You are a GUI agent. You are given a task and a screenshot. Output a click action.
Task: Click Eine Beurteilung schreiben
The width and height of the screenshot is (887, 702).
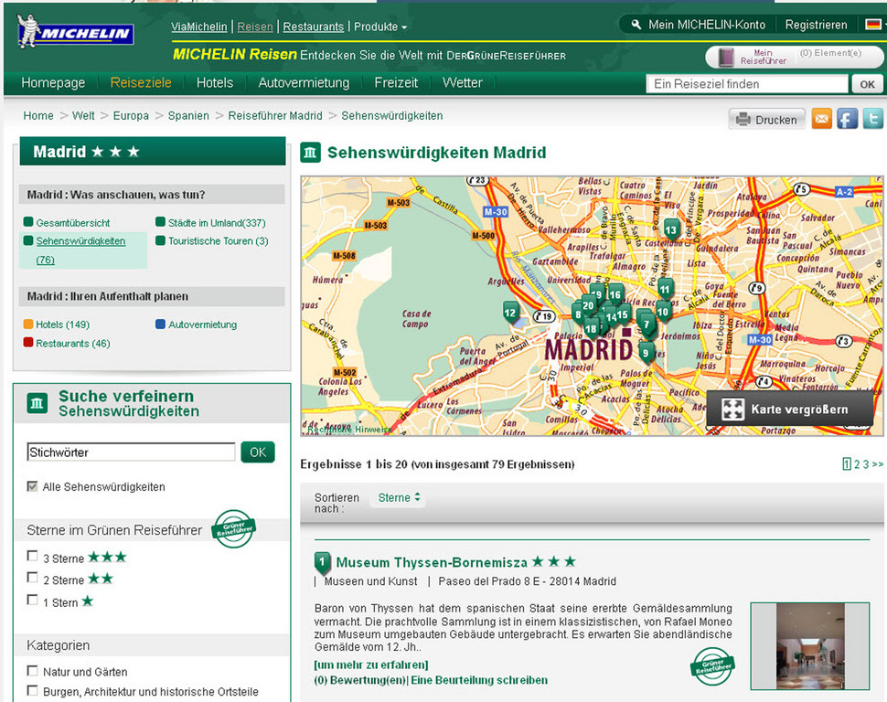479,680
